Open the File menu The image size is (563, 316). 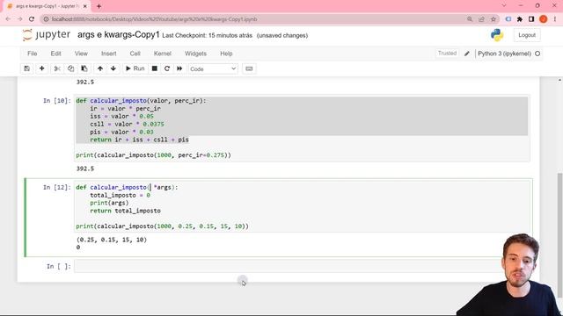click(x=32, y=54)
